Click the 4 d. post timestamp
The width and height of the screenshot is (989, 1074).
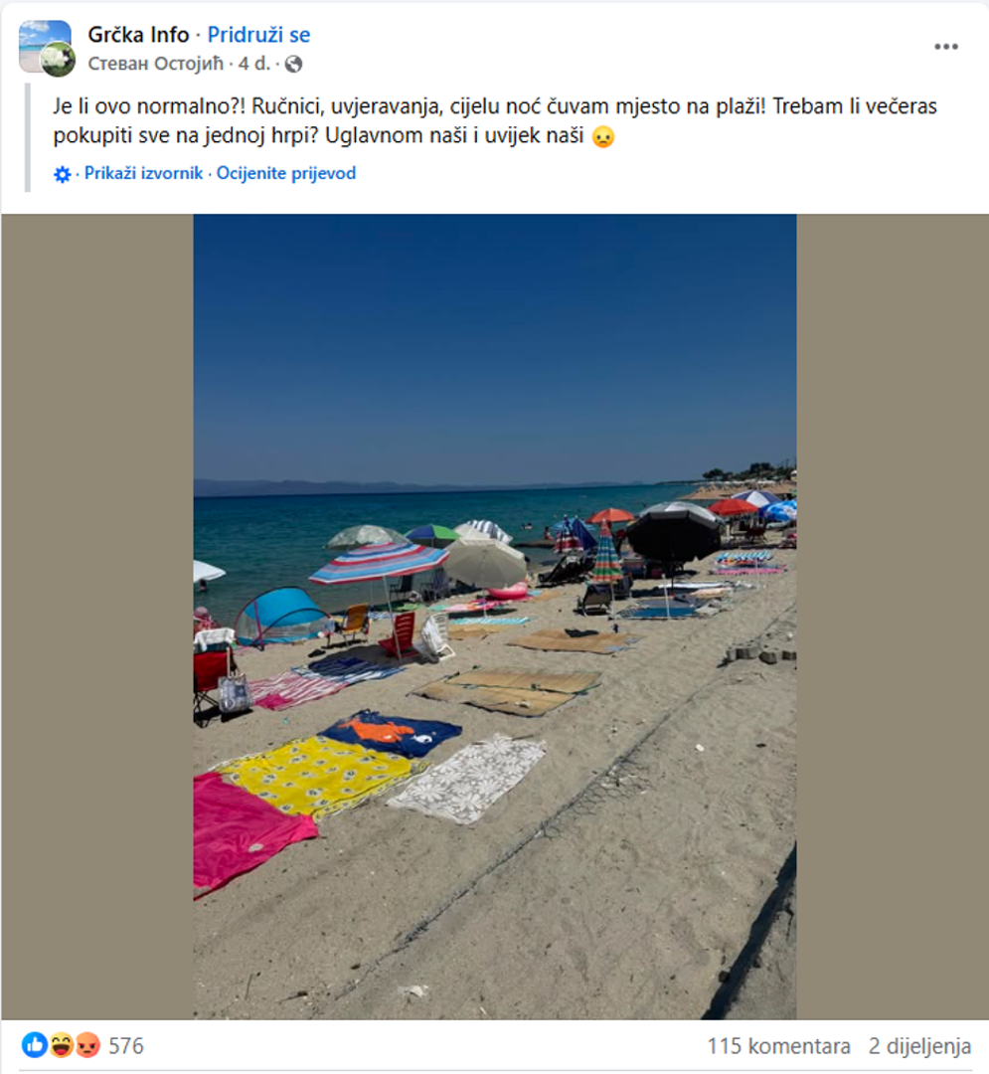253,64
